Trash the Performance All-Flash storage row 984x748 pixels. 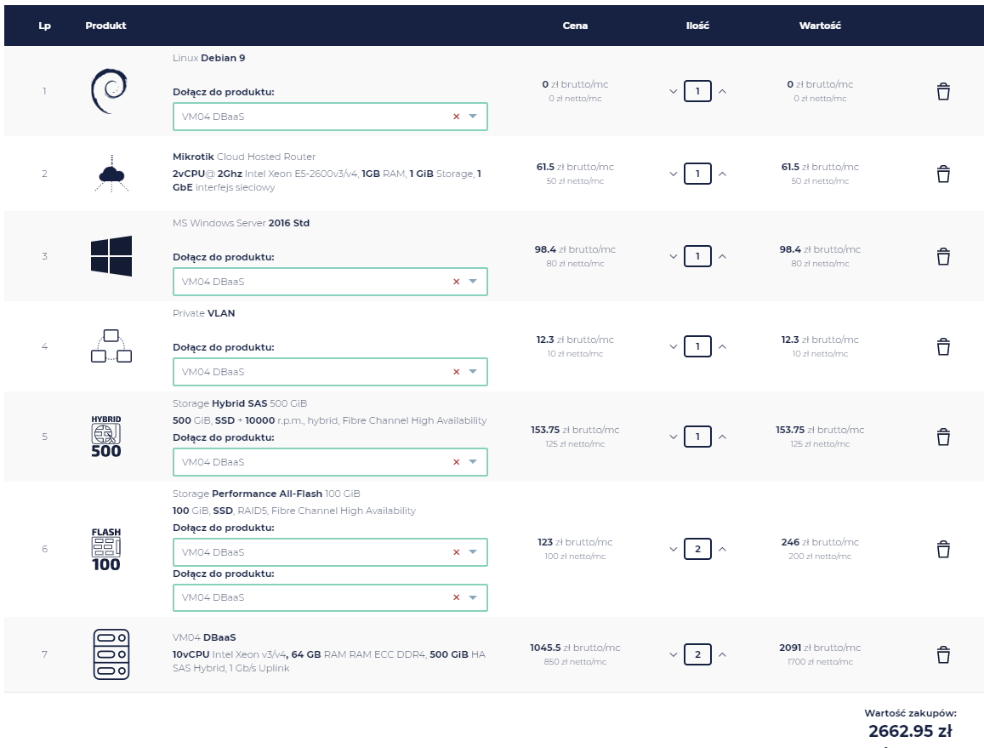point(942,549)
